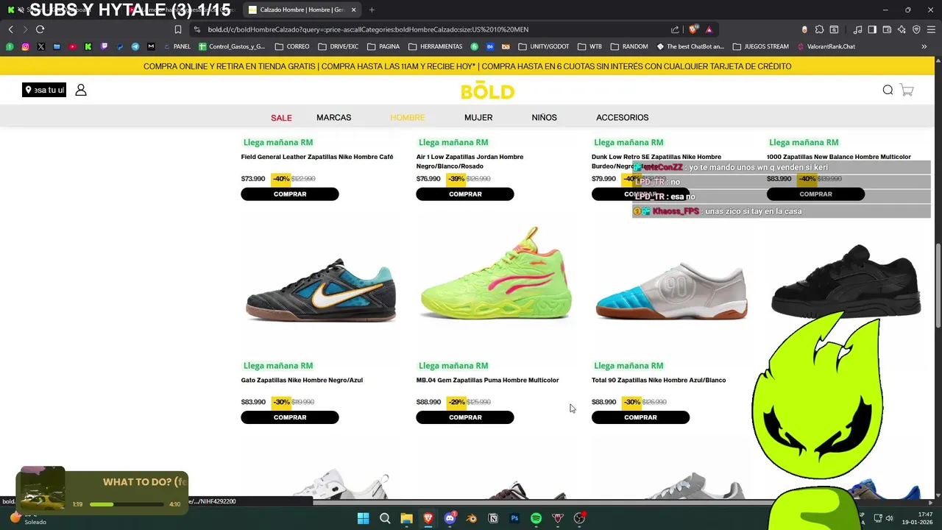Click the BOLD logo
Image resolution: width=942 pixels, height=530 pixels.
point(487,91)
